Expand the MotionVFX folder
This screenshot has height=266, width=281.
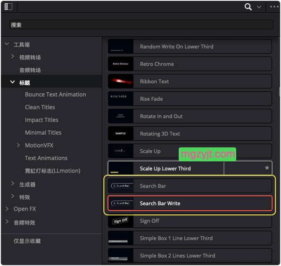point(18,145)
